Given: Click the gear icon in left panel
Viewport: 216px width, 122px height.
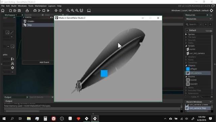Looking at the screenshot, I should point(12,68).
